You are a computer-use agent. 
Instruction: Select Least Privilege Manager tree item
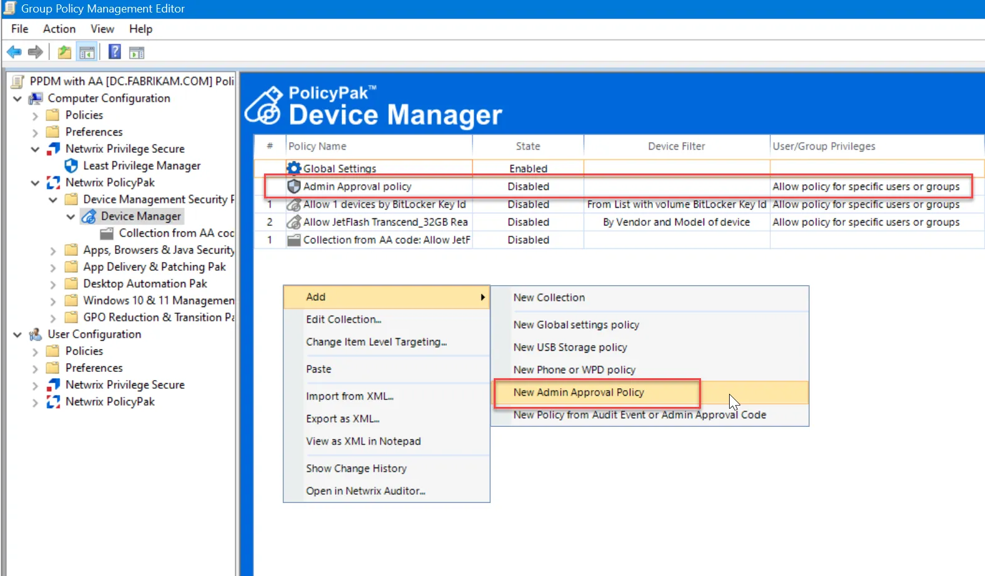[142, 165]
